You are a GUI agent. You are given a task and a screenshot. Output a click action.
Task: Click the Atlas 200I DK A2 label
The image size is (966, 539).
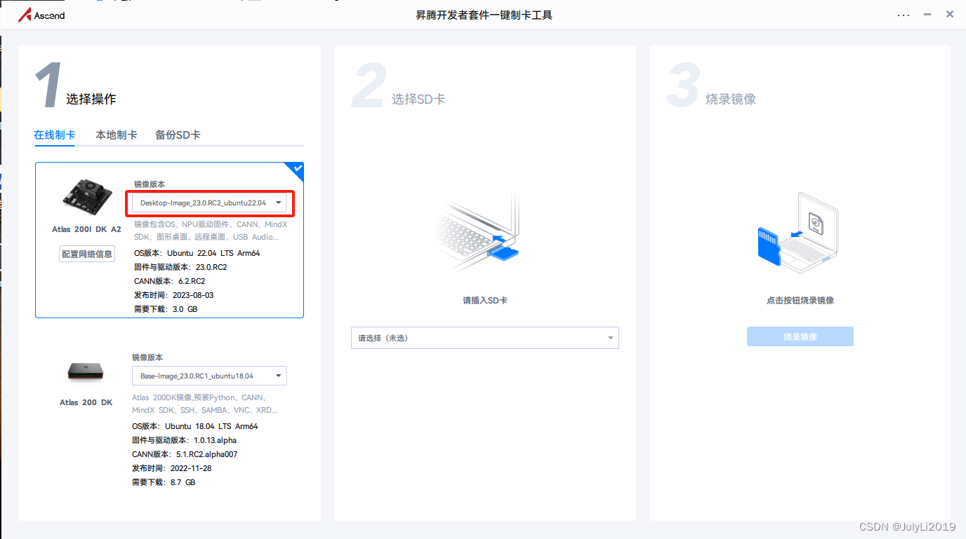[86, 229]
